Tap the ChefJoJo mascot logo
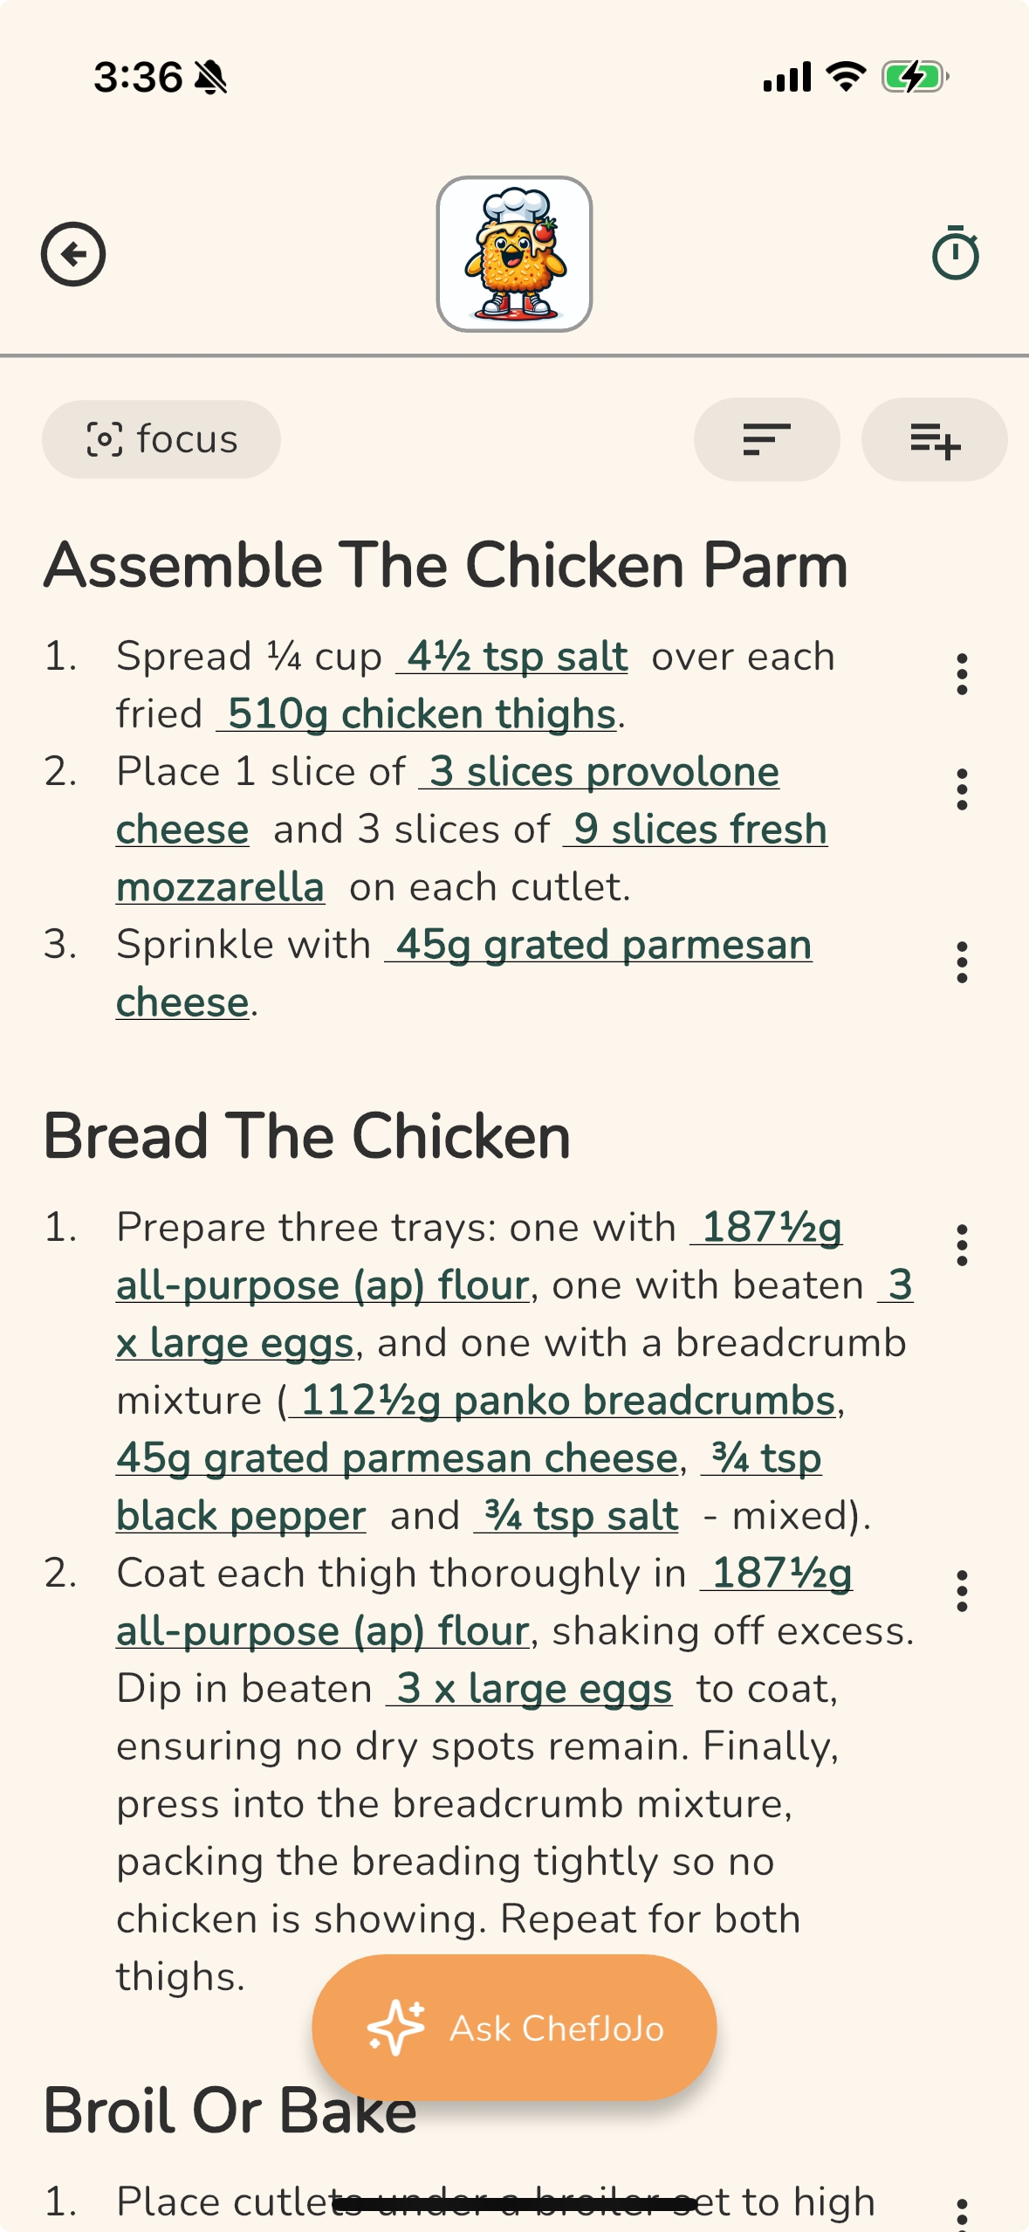Image resolution: width=1029 pixels, height=2232 pixels. (514, 254)
